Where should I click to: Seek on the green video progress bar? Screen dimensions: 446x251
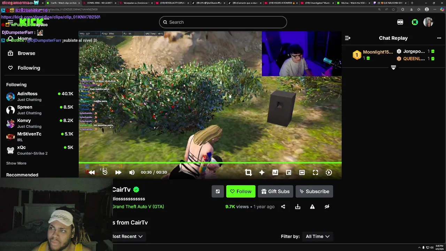coord(210,162)
